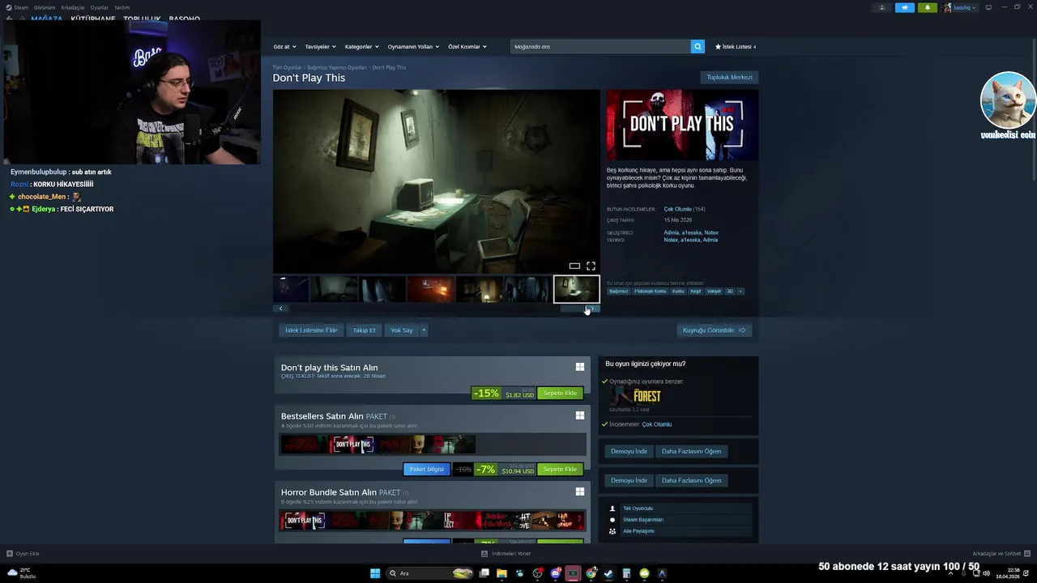Advance thumbnail strip with right arrow
The height and width of the screenshot is (583, 1037).
tap(592, 309)
